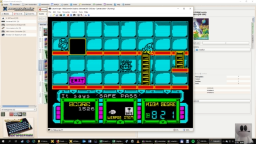
Task: Click the open file icon in Spectaculator toolbar
Action: pyautogui.click(x=54, y=15)
